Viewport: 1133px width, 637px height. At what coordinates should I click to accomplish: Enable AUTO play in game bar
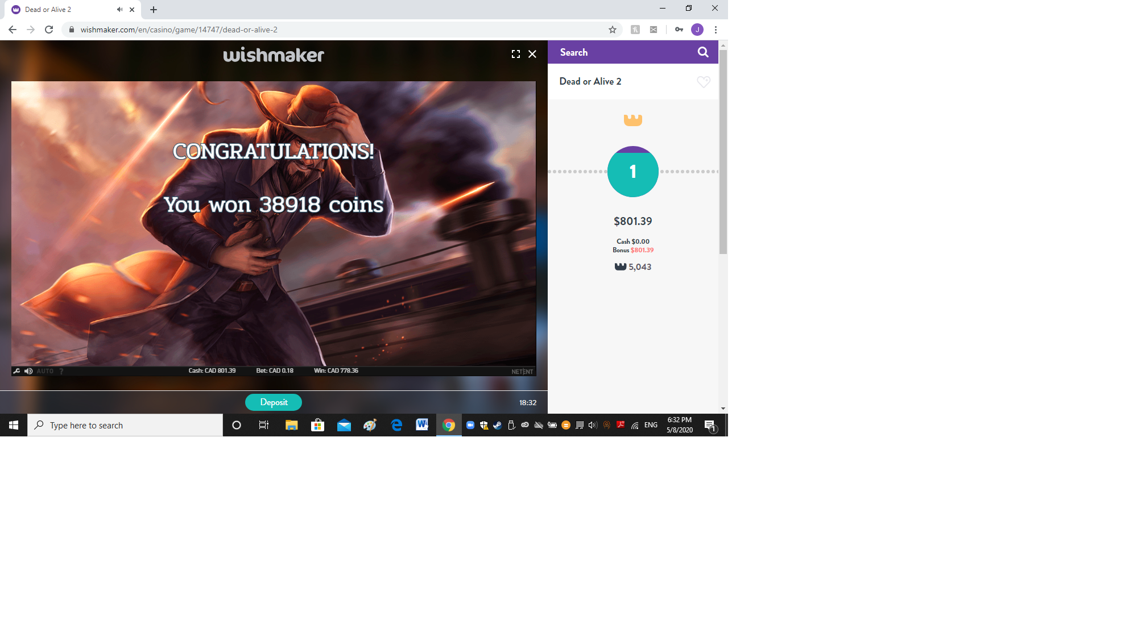[46, 371]
